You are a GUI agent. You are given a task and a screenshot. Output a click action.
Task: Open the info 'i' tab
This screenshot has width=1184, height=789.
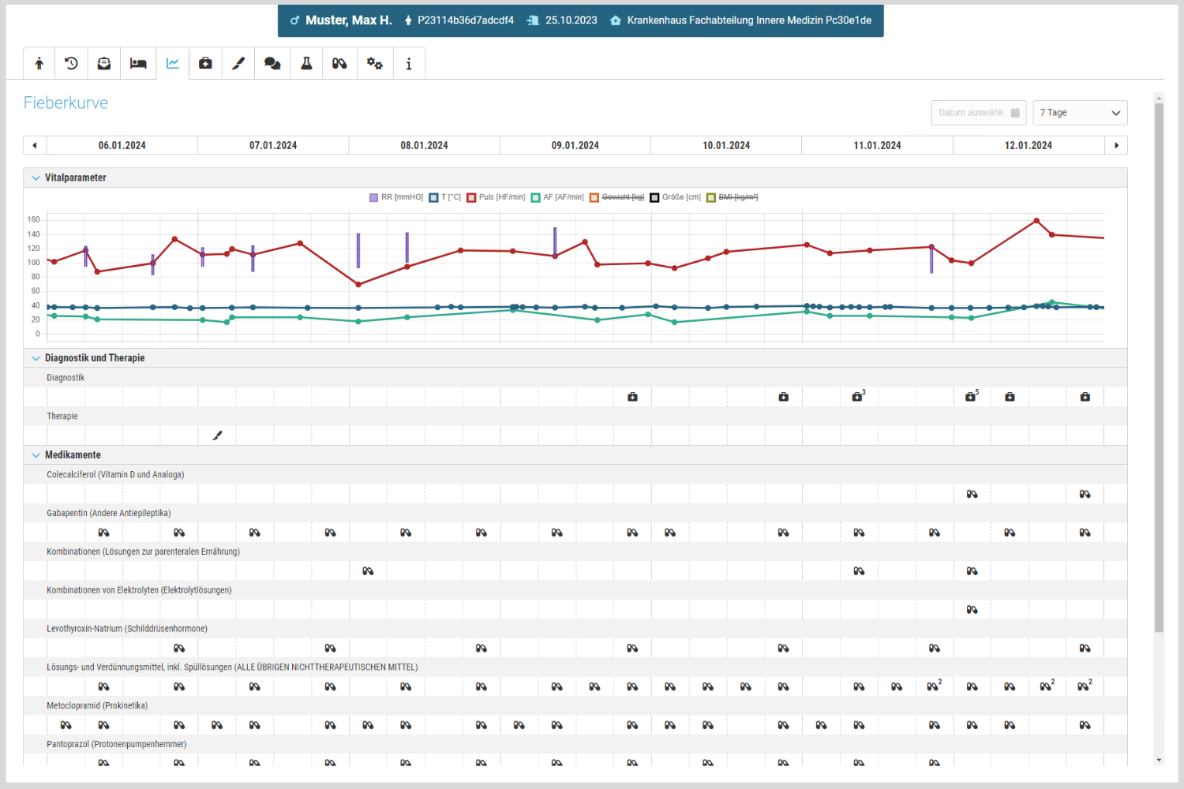tap(408, 64)
